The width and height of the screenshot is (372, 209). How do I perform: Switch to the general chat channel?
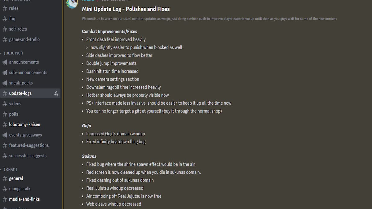point(16,178)
